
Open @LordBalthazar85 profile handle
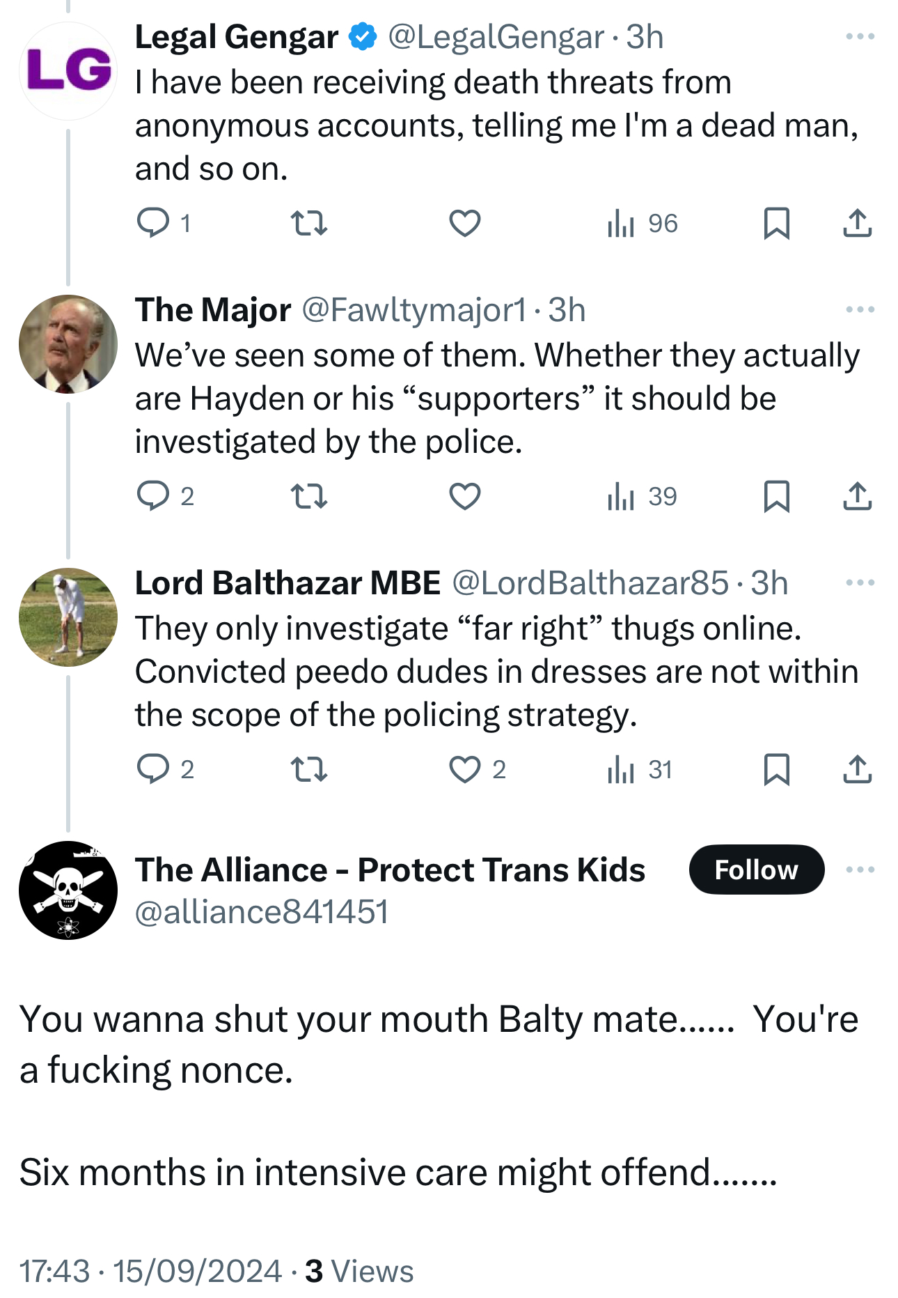coord(590,583)
